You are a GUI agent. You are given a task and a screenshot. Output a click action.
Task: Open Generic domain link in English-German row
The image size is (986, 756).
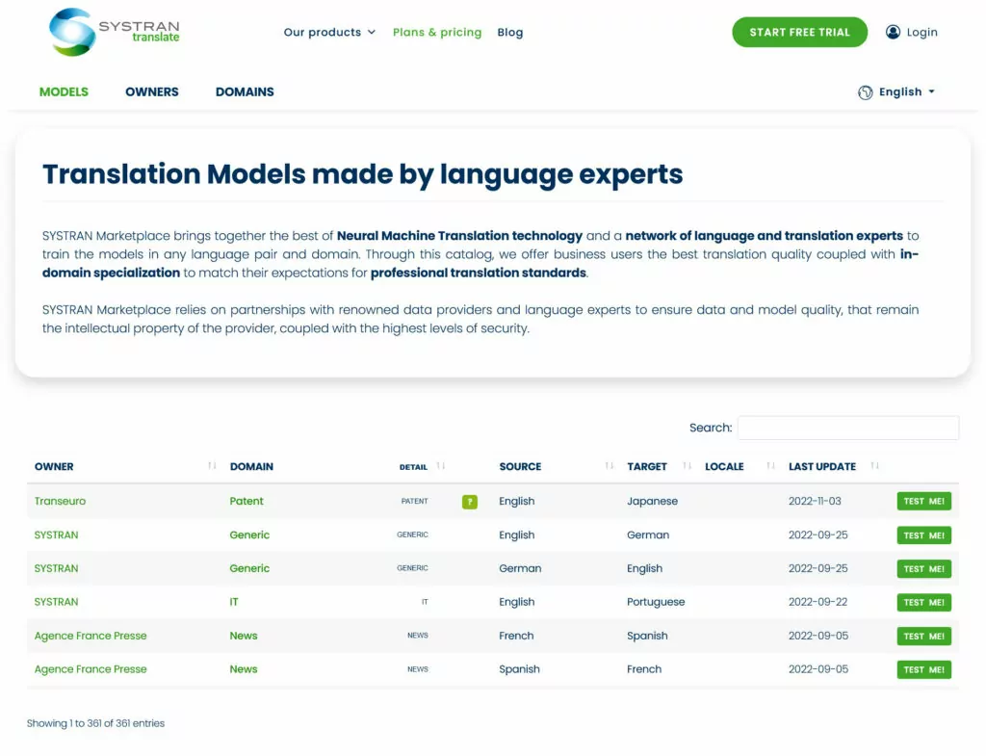click(249, 535)
